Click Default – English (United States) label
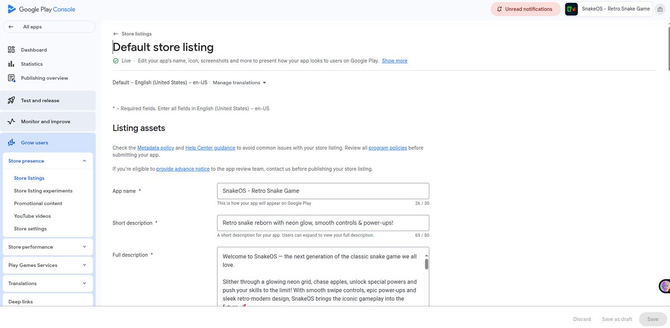This screenshot has width=670, height=328. (160, 82)
